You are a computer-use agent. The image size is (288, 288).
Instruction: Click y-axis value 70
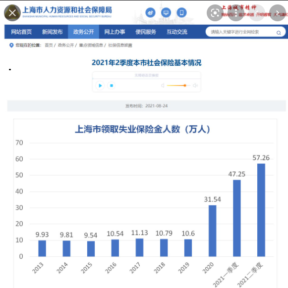(19, 143)
